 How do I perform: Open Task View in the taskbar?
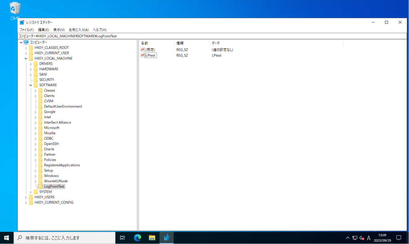pos(122,238)
